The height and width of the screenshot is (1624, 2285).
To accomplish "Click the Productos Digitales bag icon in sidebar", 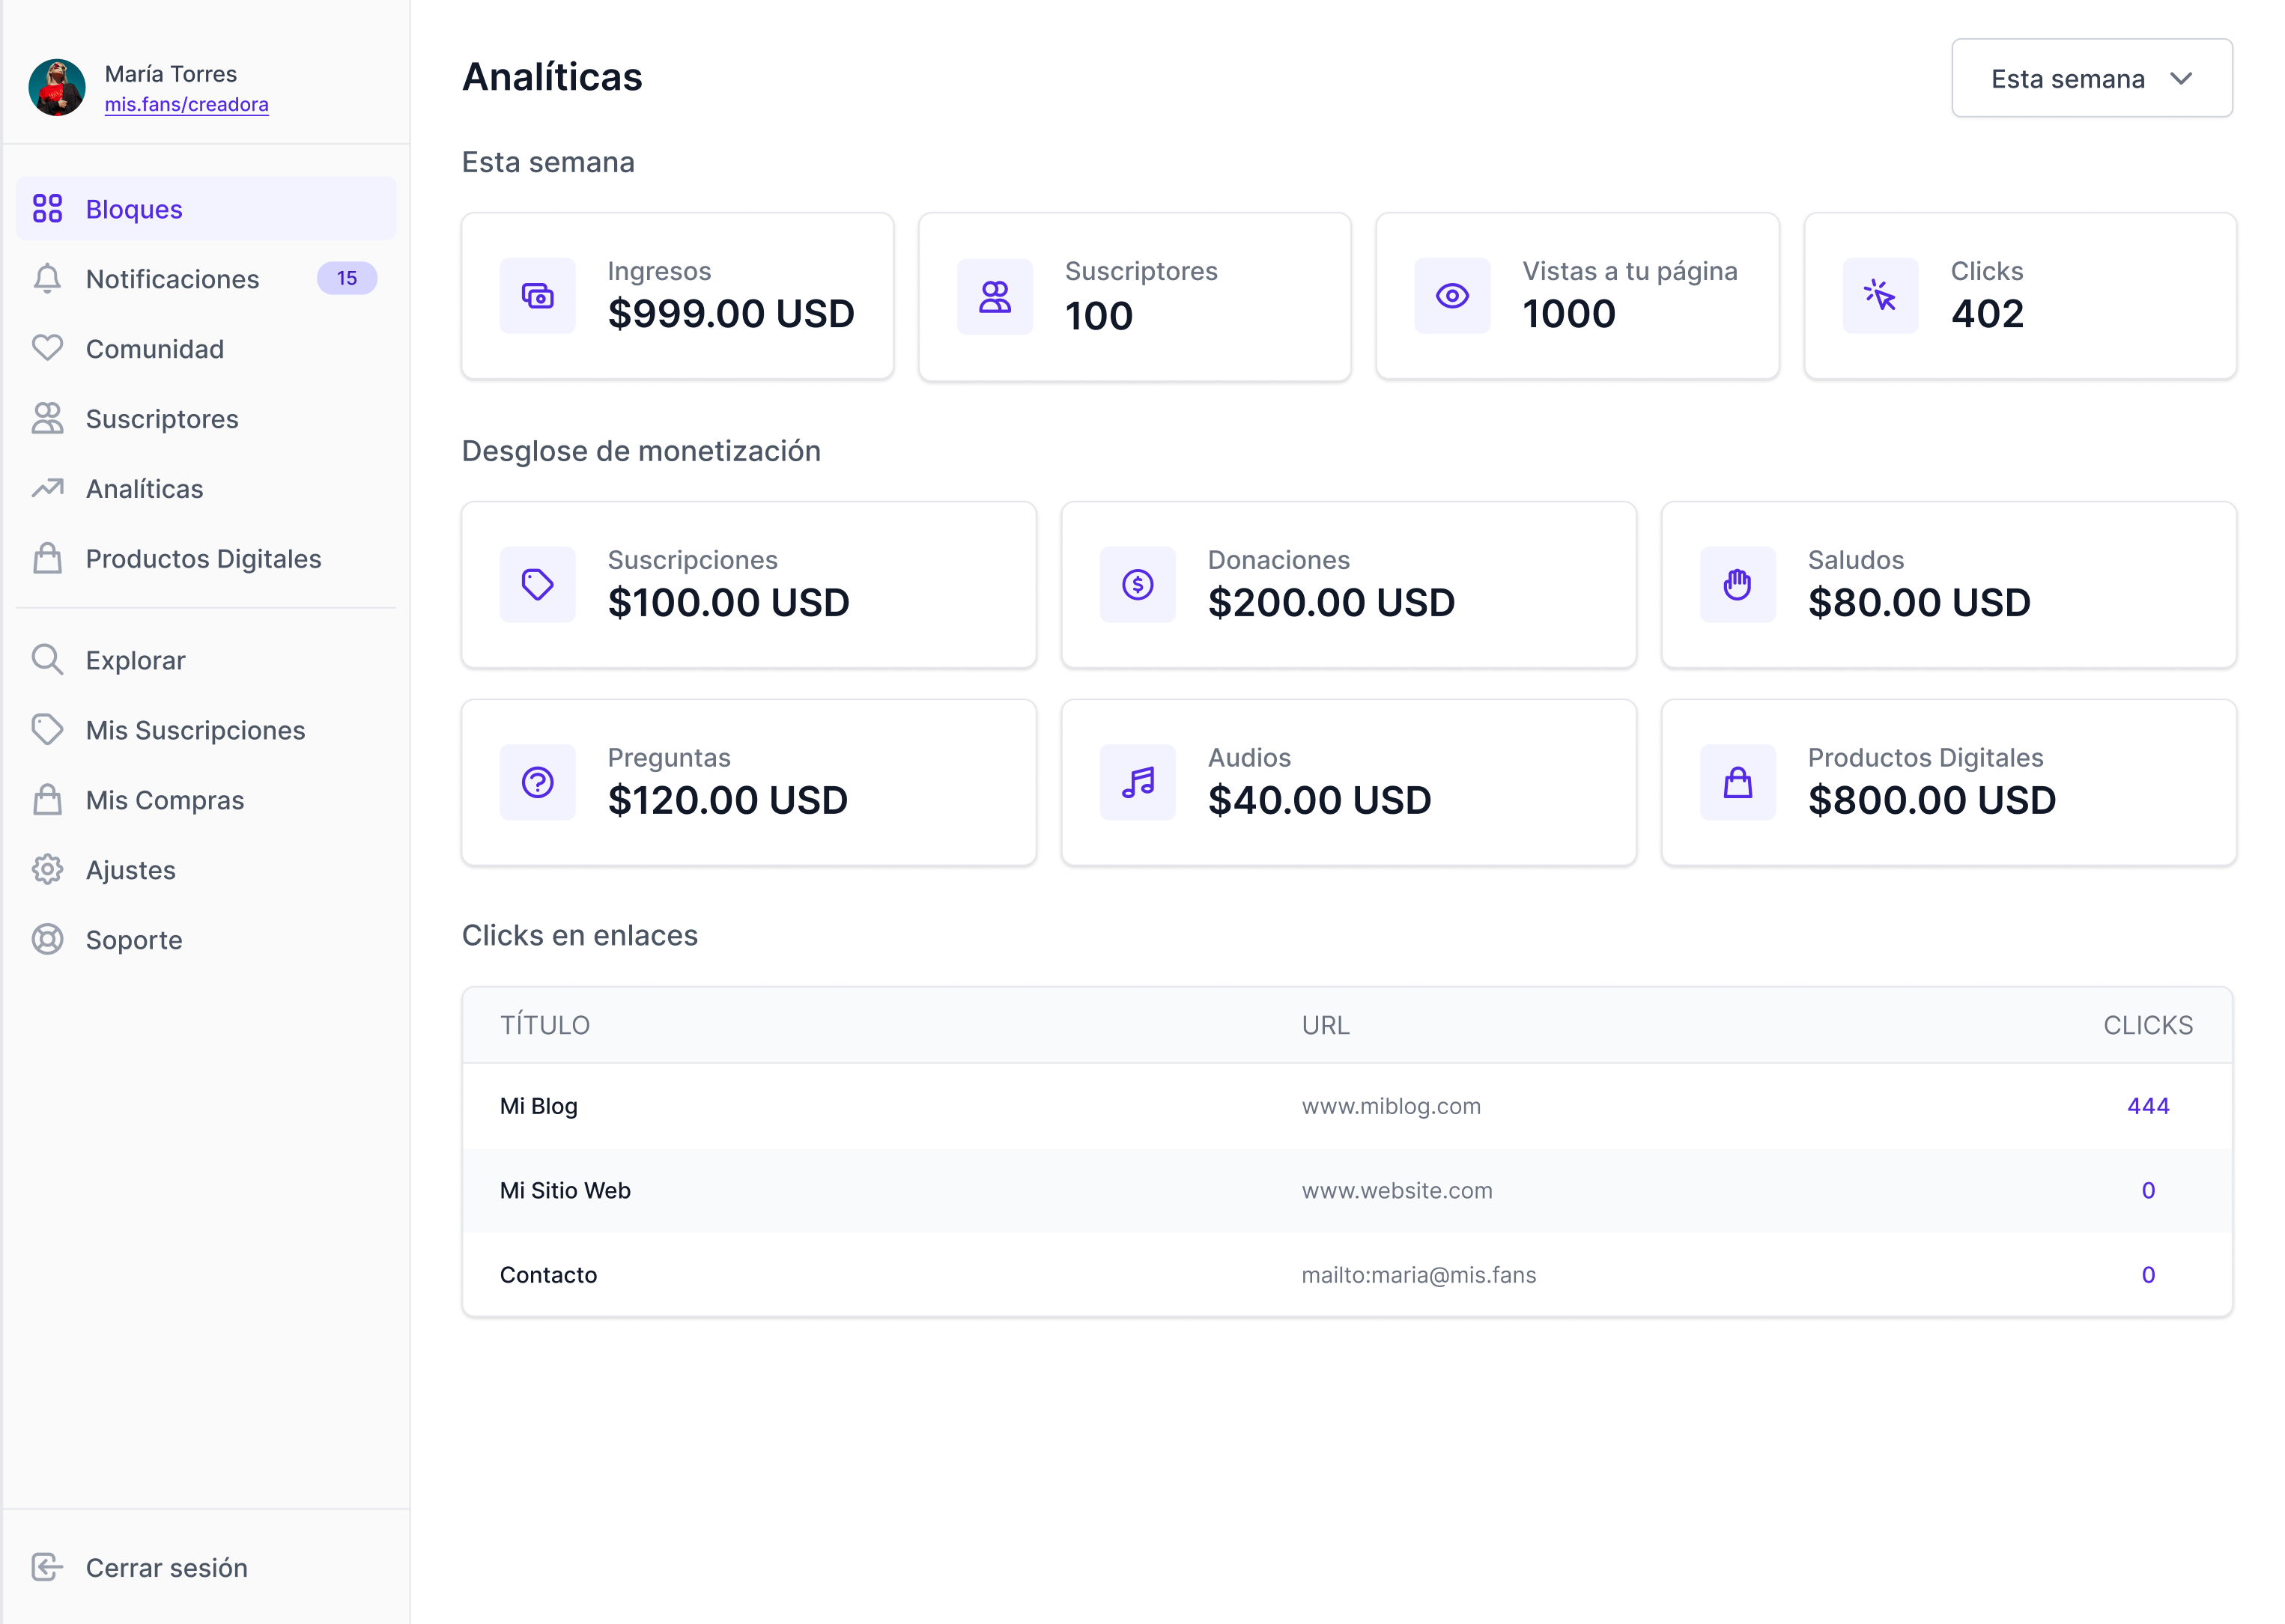I will coord(47,558).
